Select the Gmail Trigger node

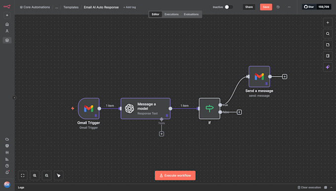(x=88, y=109)
